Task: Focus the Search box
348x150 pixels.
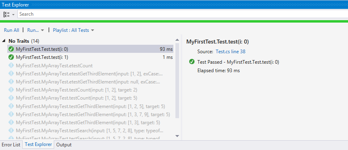Action: [x=182, y=14]
